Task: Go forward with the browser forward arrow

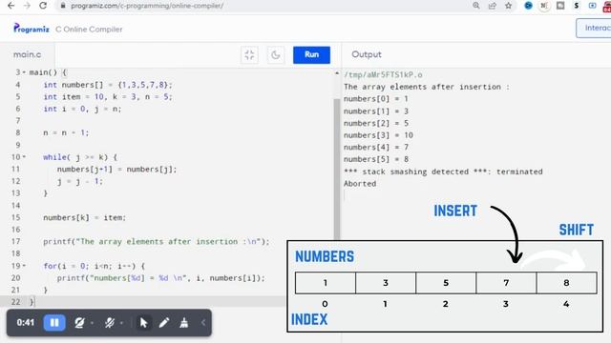Action: (27, 6)
